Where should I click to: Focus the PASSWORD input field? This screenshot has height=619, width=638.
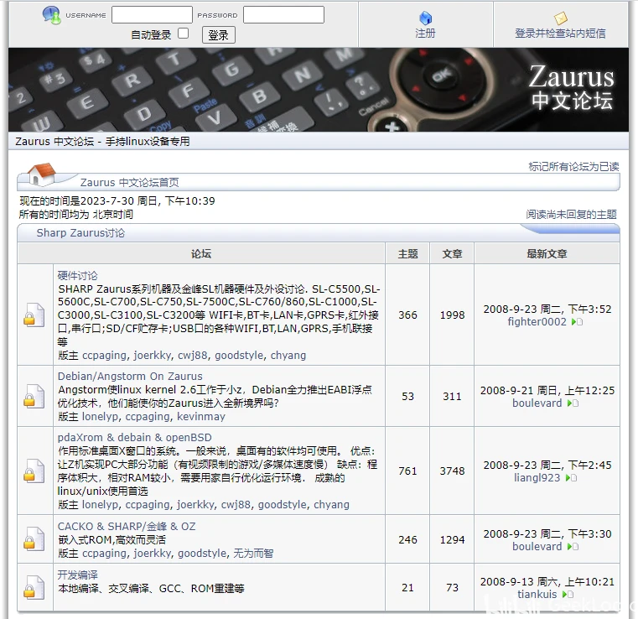(x=283, y=14)
